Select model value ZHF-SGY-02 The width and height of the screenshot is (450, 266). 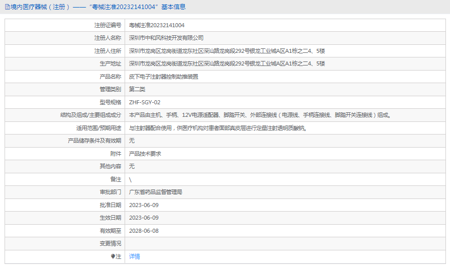[145, 102]
